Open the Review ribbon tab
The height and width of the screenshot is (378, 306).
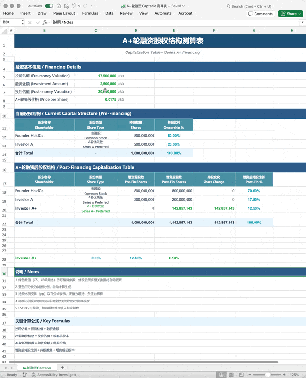[x=126, y=13]
